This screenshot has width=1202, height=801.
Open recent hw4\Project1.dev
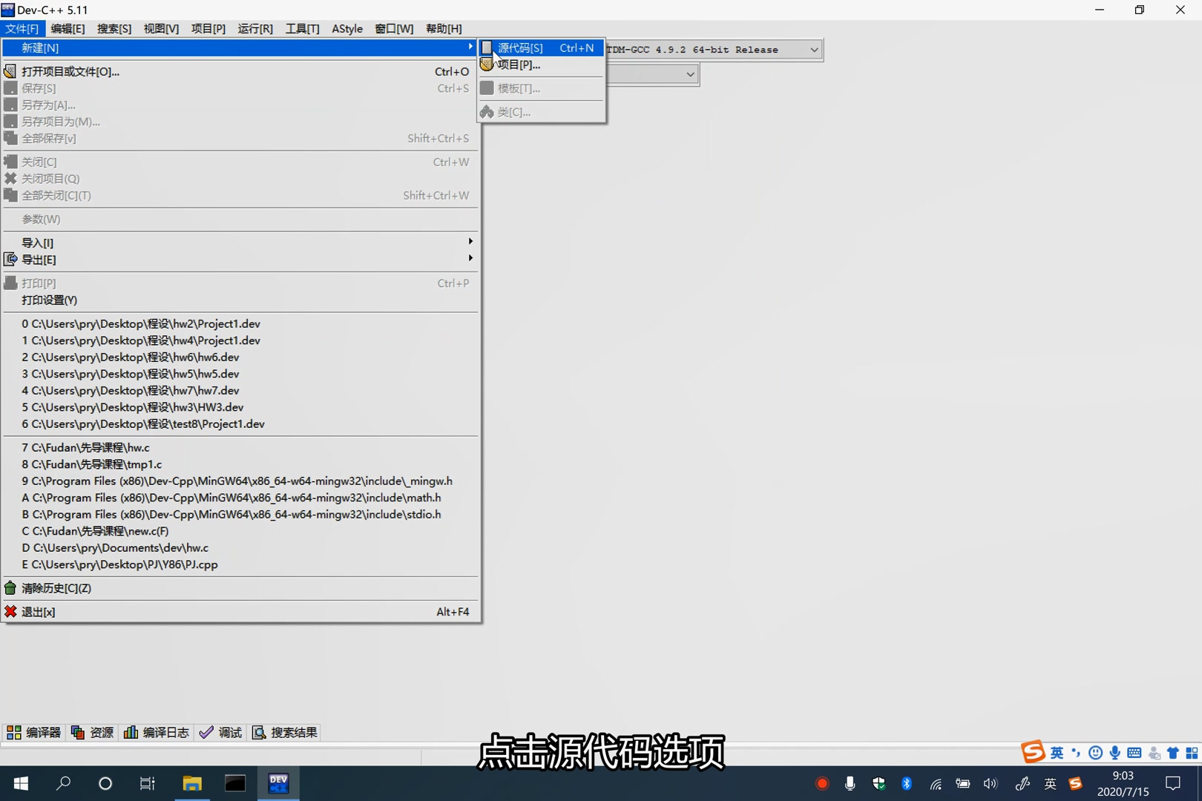241,340
